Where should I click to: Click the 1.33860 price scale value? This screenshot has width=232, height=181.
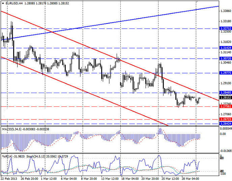pyautogui.click(x=225, y=11)
